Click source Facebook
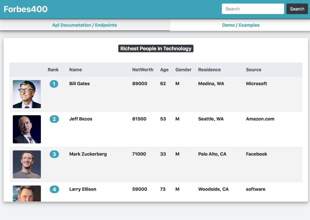310x220 pixels. click(x=256, y=154)
